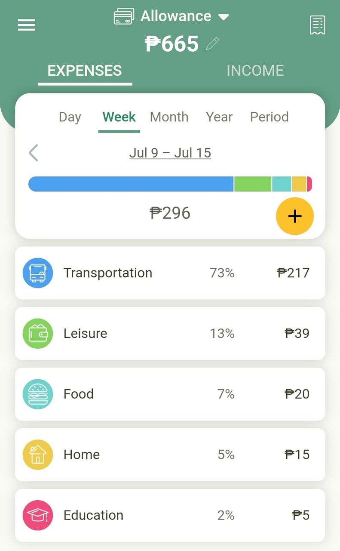The height and width of the screenshot is (551, 340).
Task: Open the Jul 9 – Jul 15 date picker
Action: pyautogui.click(x=170, y=153)
